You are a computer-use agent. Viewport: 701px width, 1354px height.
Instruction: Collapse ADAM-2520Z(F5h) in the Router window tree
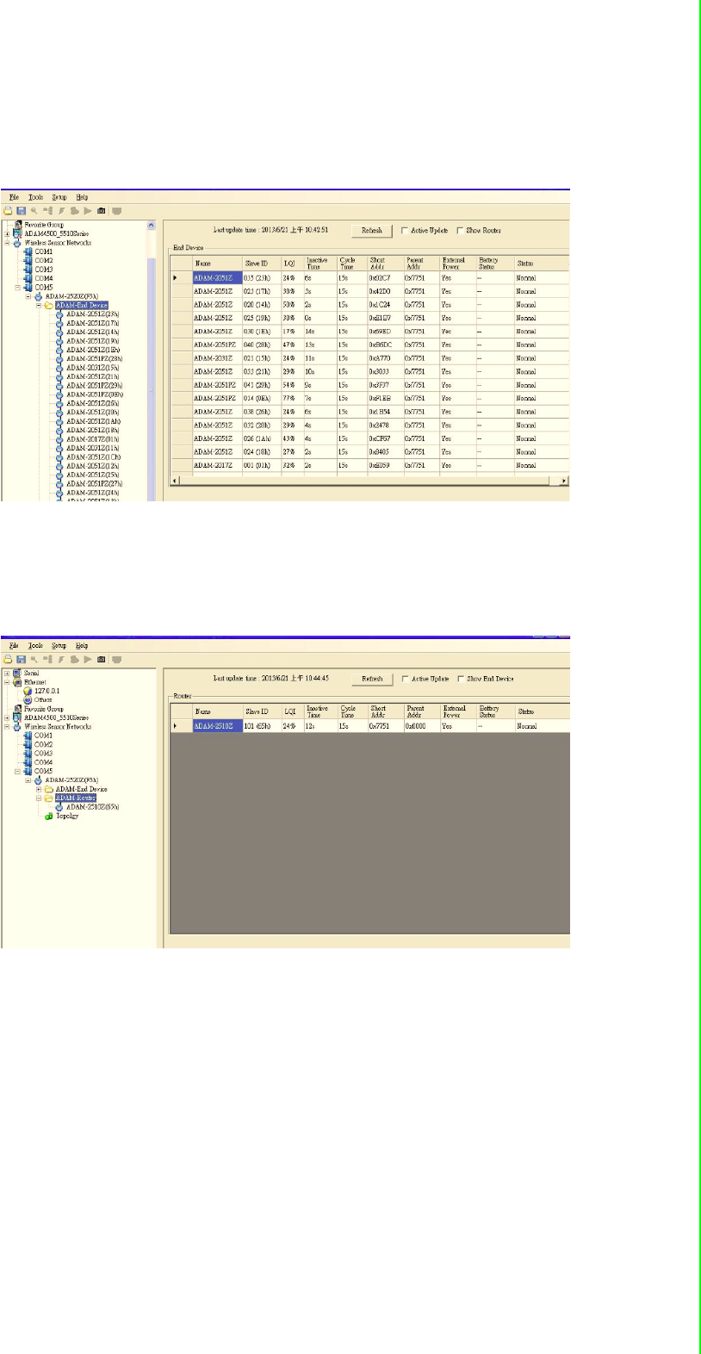pyautogui.click(x=28, y=780)
